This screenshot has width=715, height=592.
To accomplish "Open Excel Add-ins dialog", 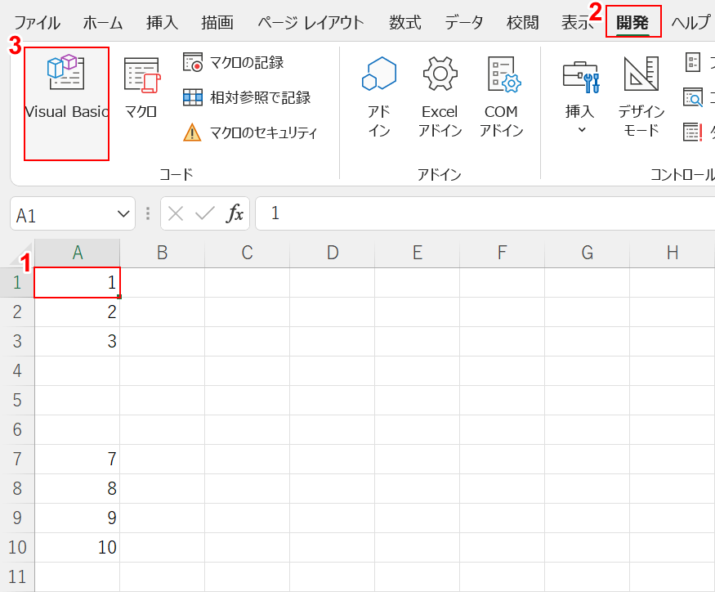I will (440, 96).
